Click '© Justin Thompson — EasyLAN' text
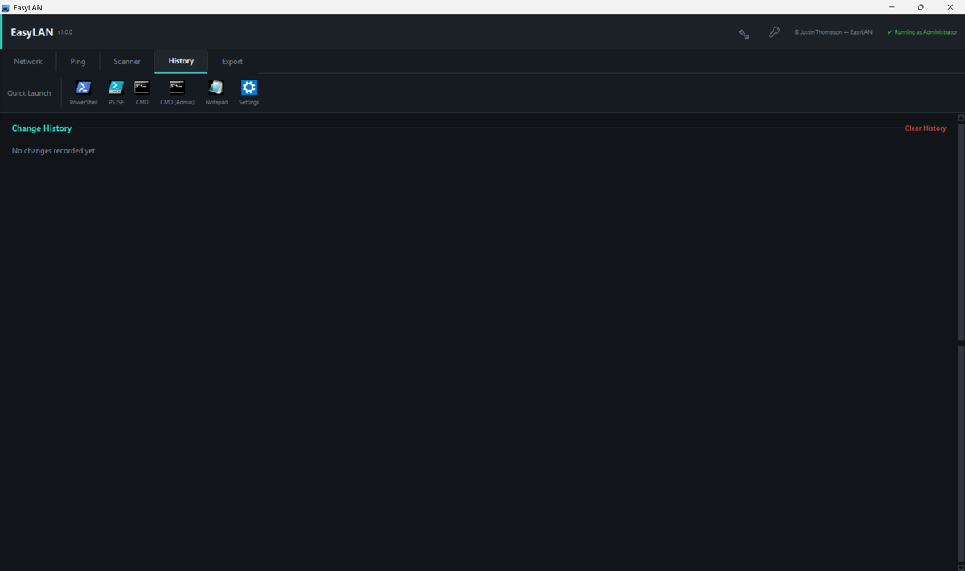The width and height of the screenshot is (965, 571). (833, 32)
